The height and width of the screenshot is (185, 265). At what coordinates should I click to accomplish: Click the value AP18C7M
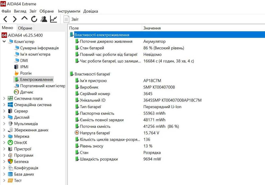pyautogui.click(x=152, y=81)
